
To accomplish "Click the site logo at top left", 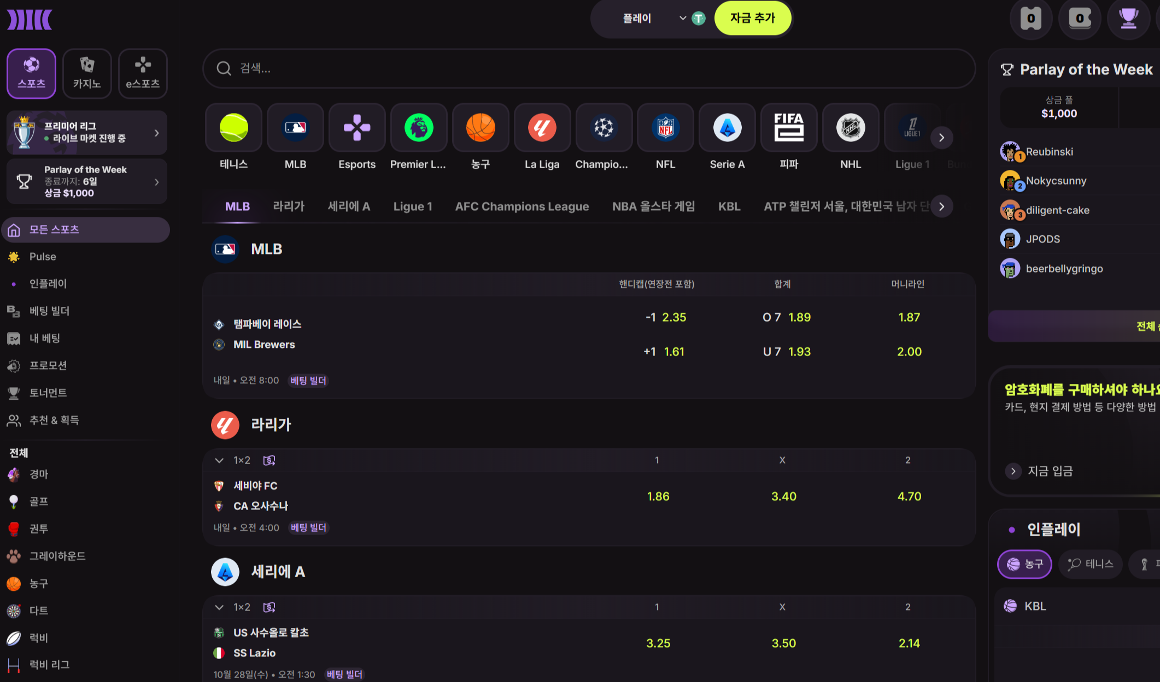I will tap(30, 20).
